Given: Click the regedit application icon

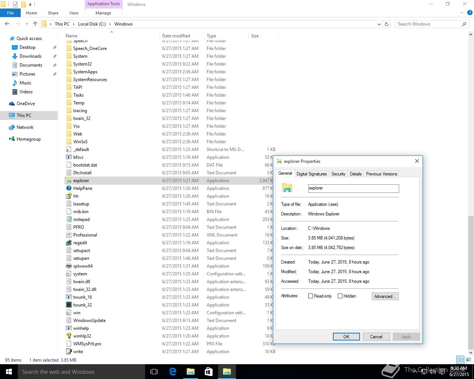Looking at the screenshot, I should [x=69, y=243].
